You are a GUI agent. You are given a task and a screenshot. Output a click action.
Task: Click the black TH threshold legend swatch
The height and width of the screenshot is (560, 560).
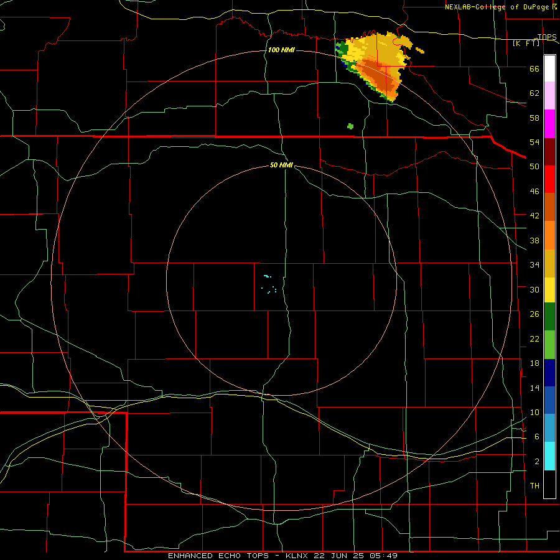click(x=549, y=484)
